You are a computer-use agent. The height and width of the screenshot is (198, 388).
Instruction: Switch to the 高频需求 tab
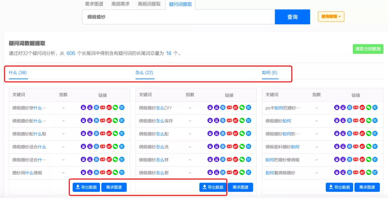120,4
